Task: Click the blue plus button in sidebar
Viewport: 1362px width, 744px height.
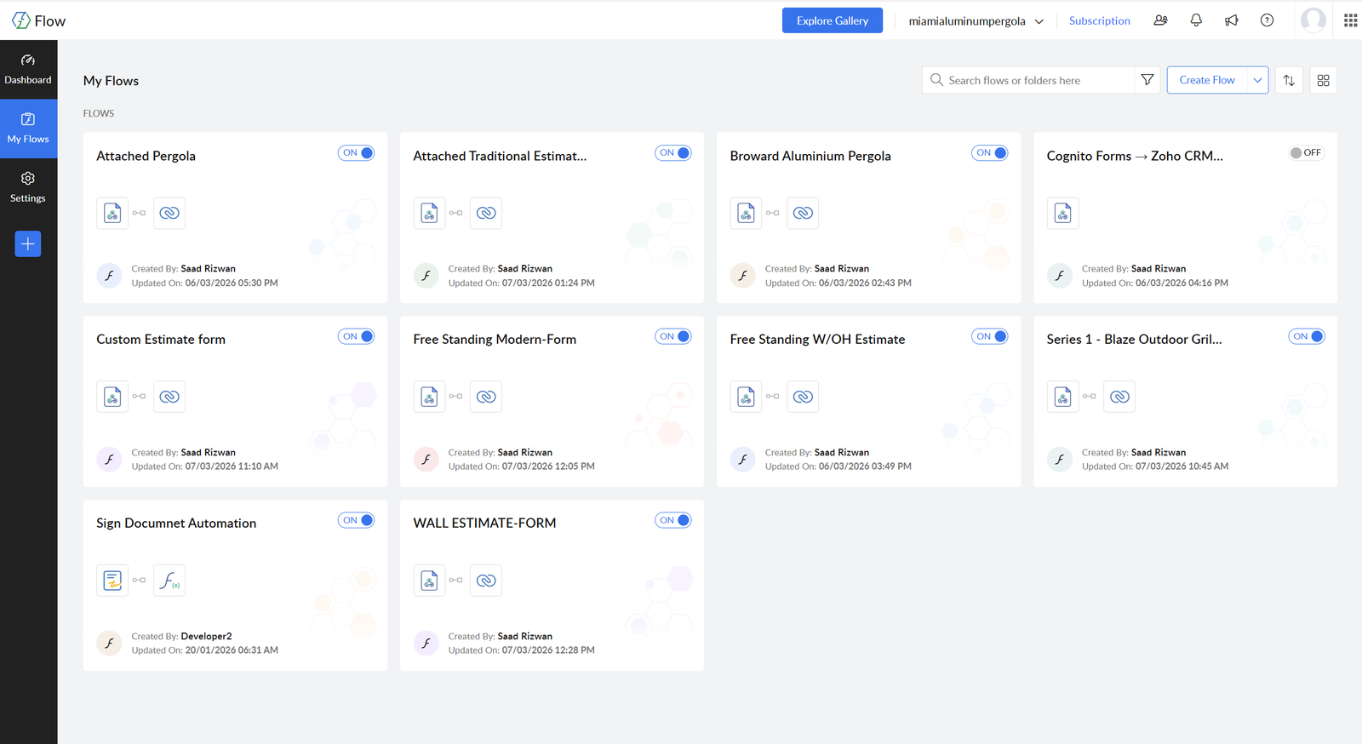Action: [28, 244]
